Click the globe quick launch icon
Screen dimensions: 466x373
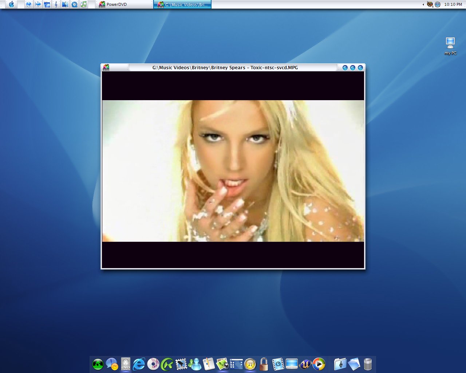pos(28,4)
